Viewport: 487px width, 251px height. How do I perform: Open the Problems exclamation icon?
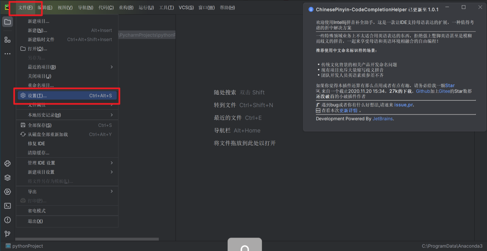pos(7,220)
